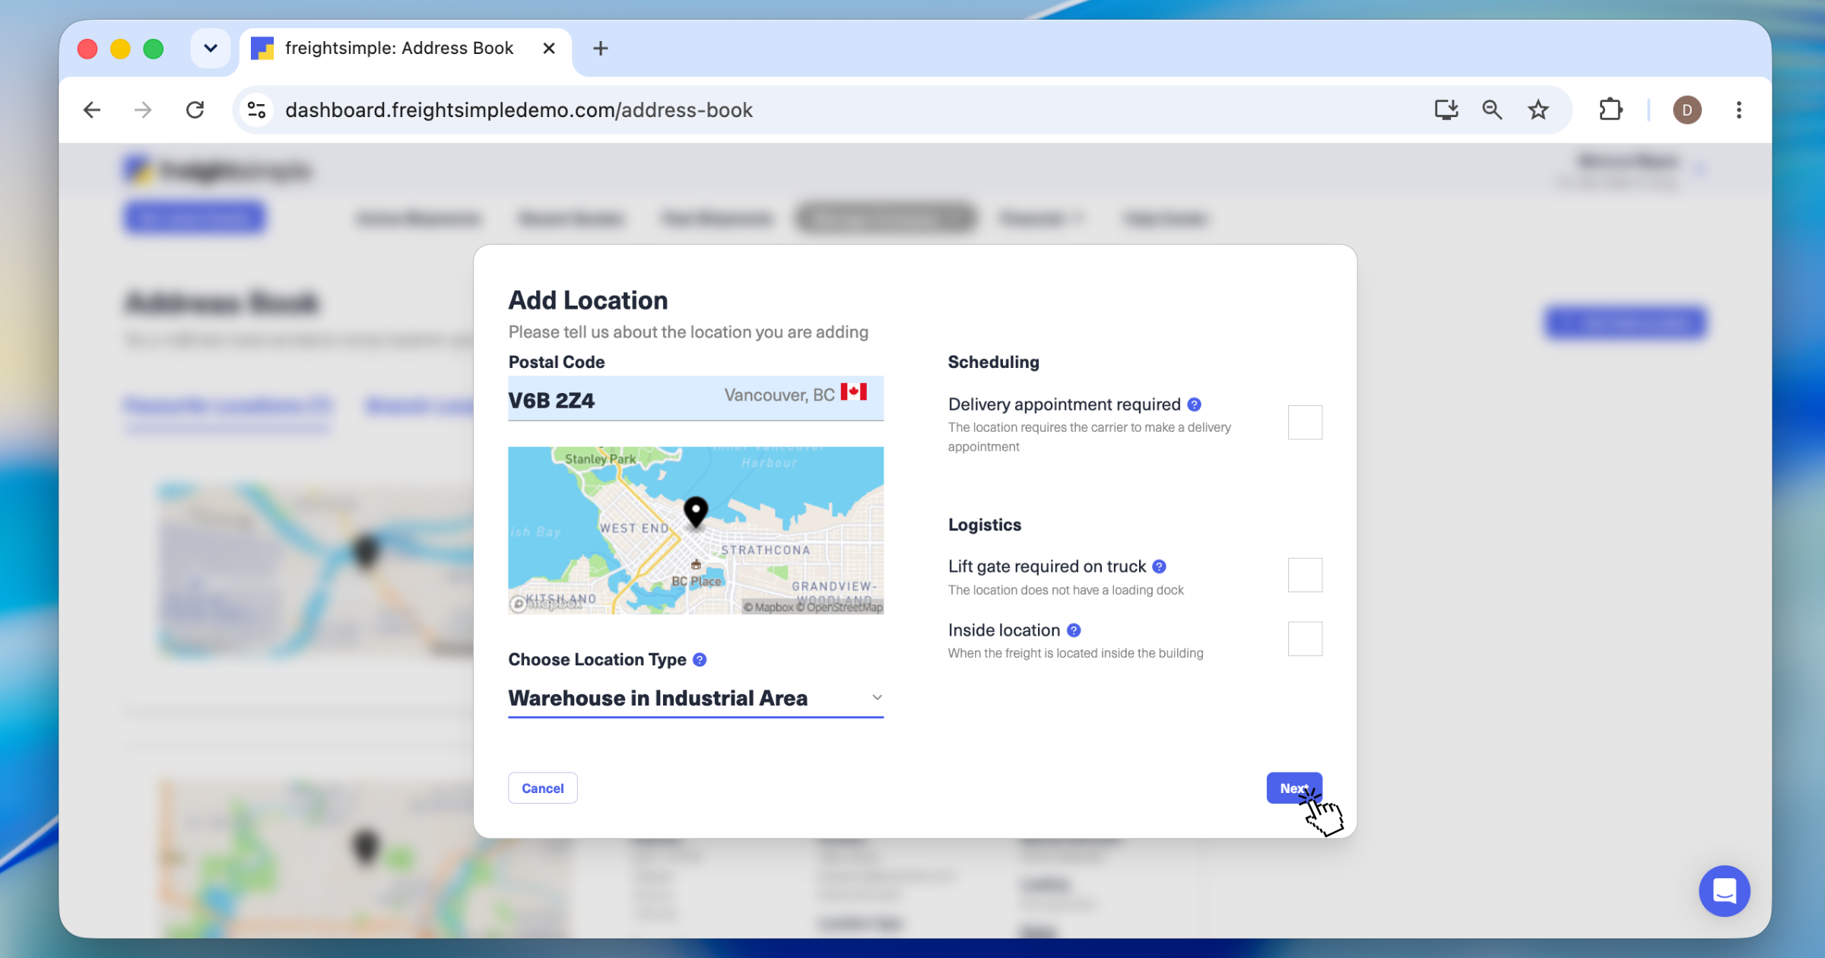Open site information icon in address bar
Image resolution: width=1825 pixels, height=958 pixels.
(257, 110)
